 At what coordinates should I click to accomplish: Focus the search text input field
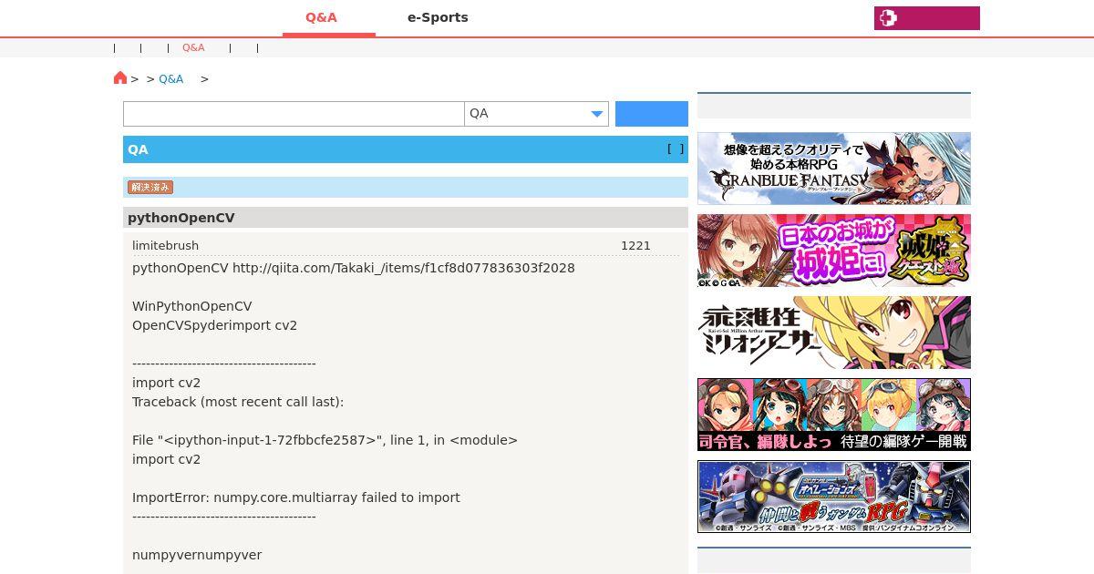pyautogui.click(x=294, y=114)
